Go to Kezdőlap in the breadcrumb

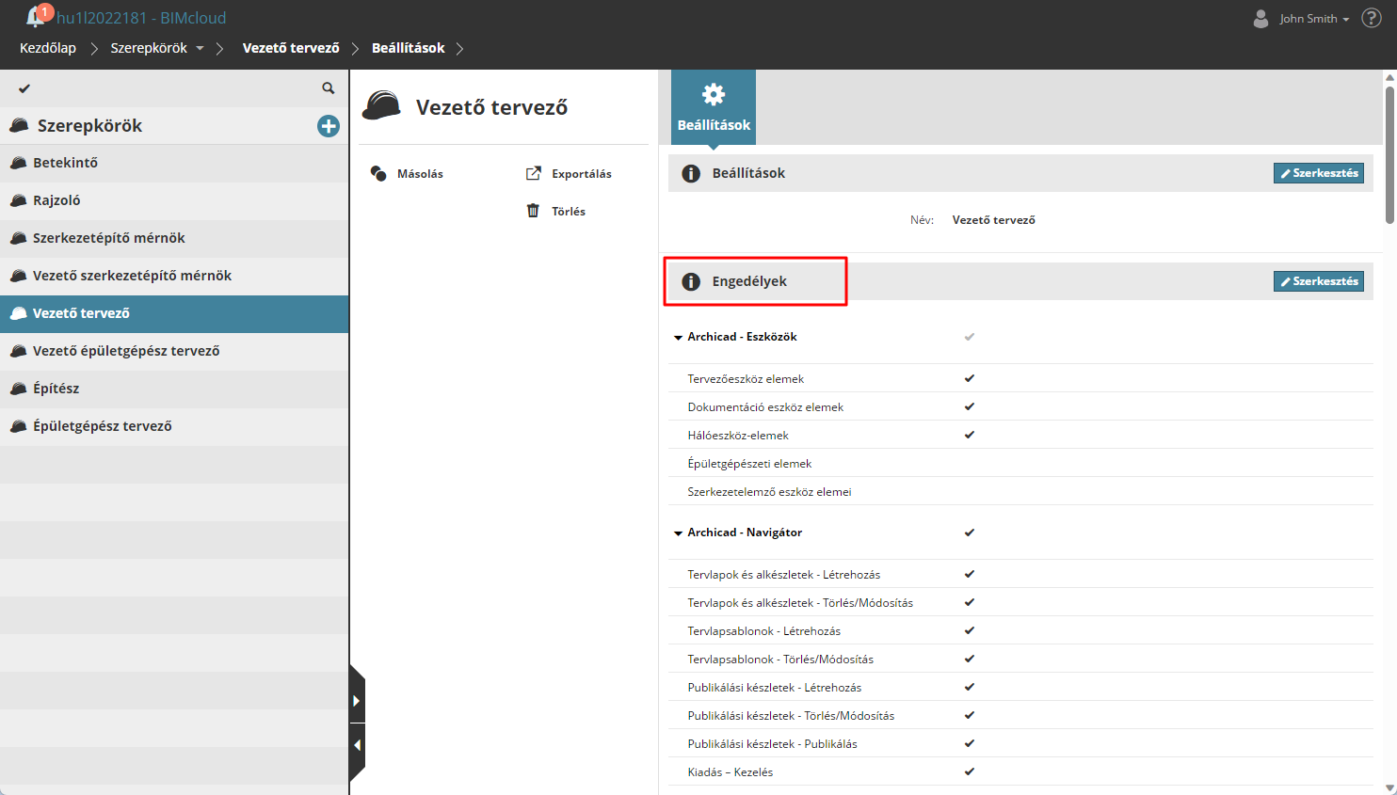[48, 48]
